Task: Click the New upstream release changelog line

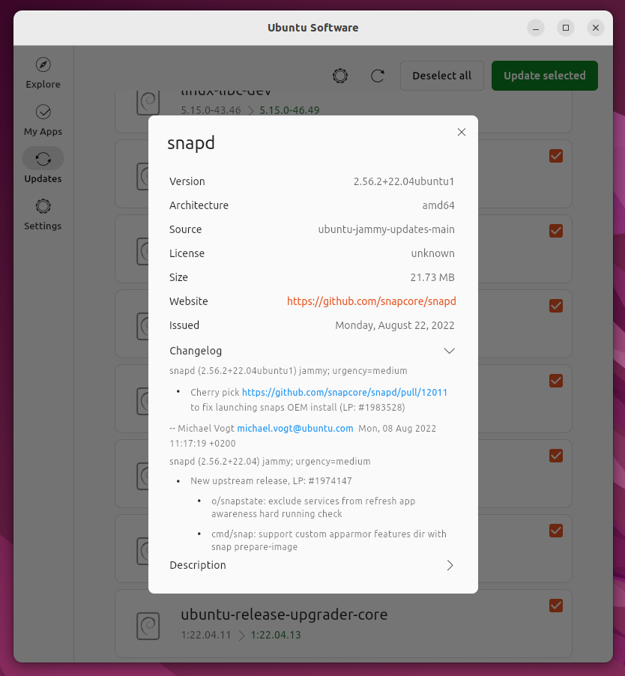Action: tap(271, 481)
